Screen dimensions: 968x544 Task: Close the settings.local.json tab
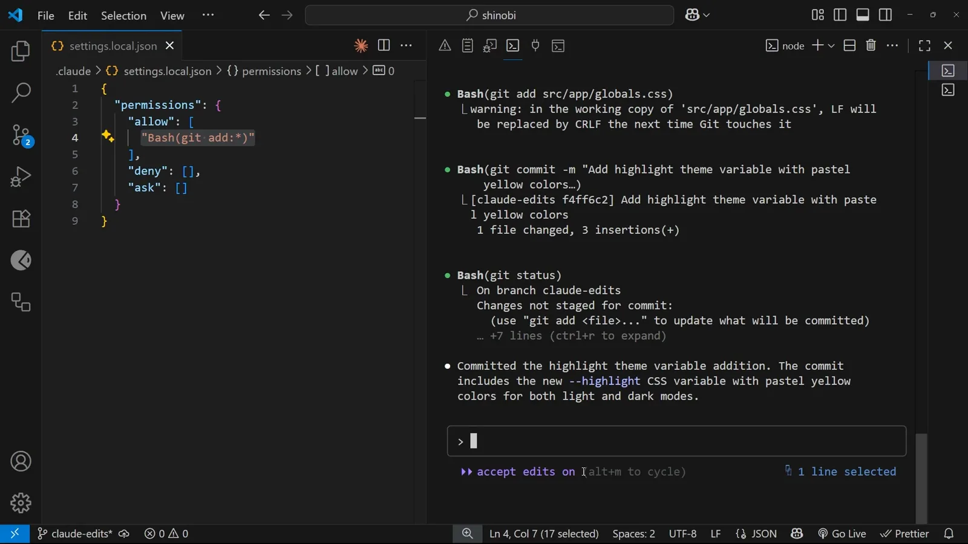click(170, 46)
